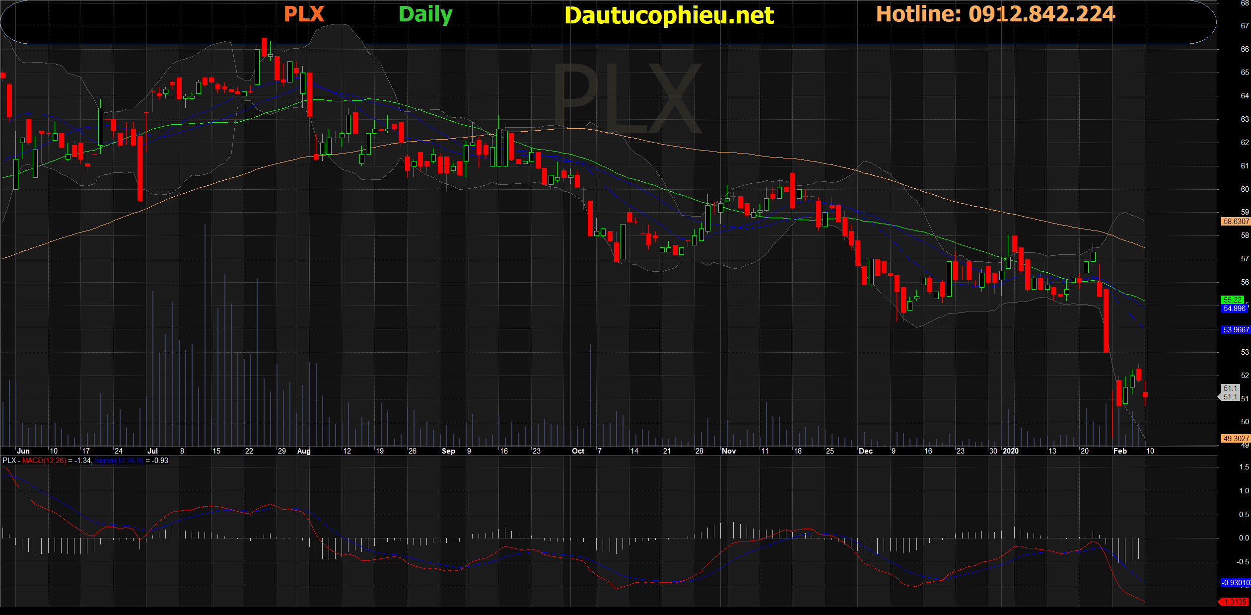The height and width of the screenshot is (615, 1251).
Task: Jump to the Nov marker on time axis
Action: (729, 451)
